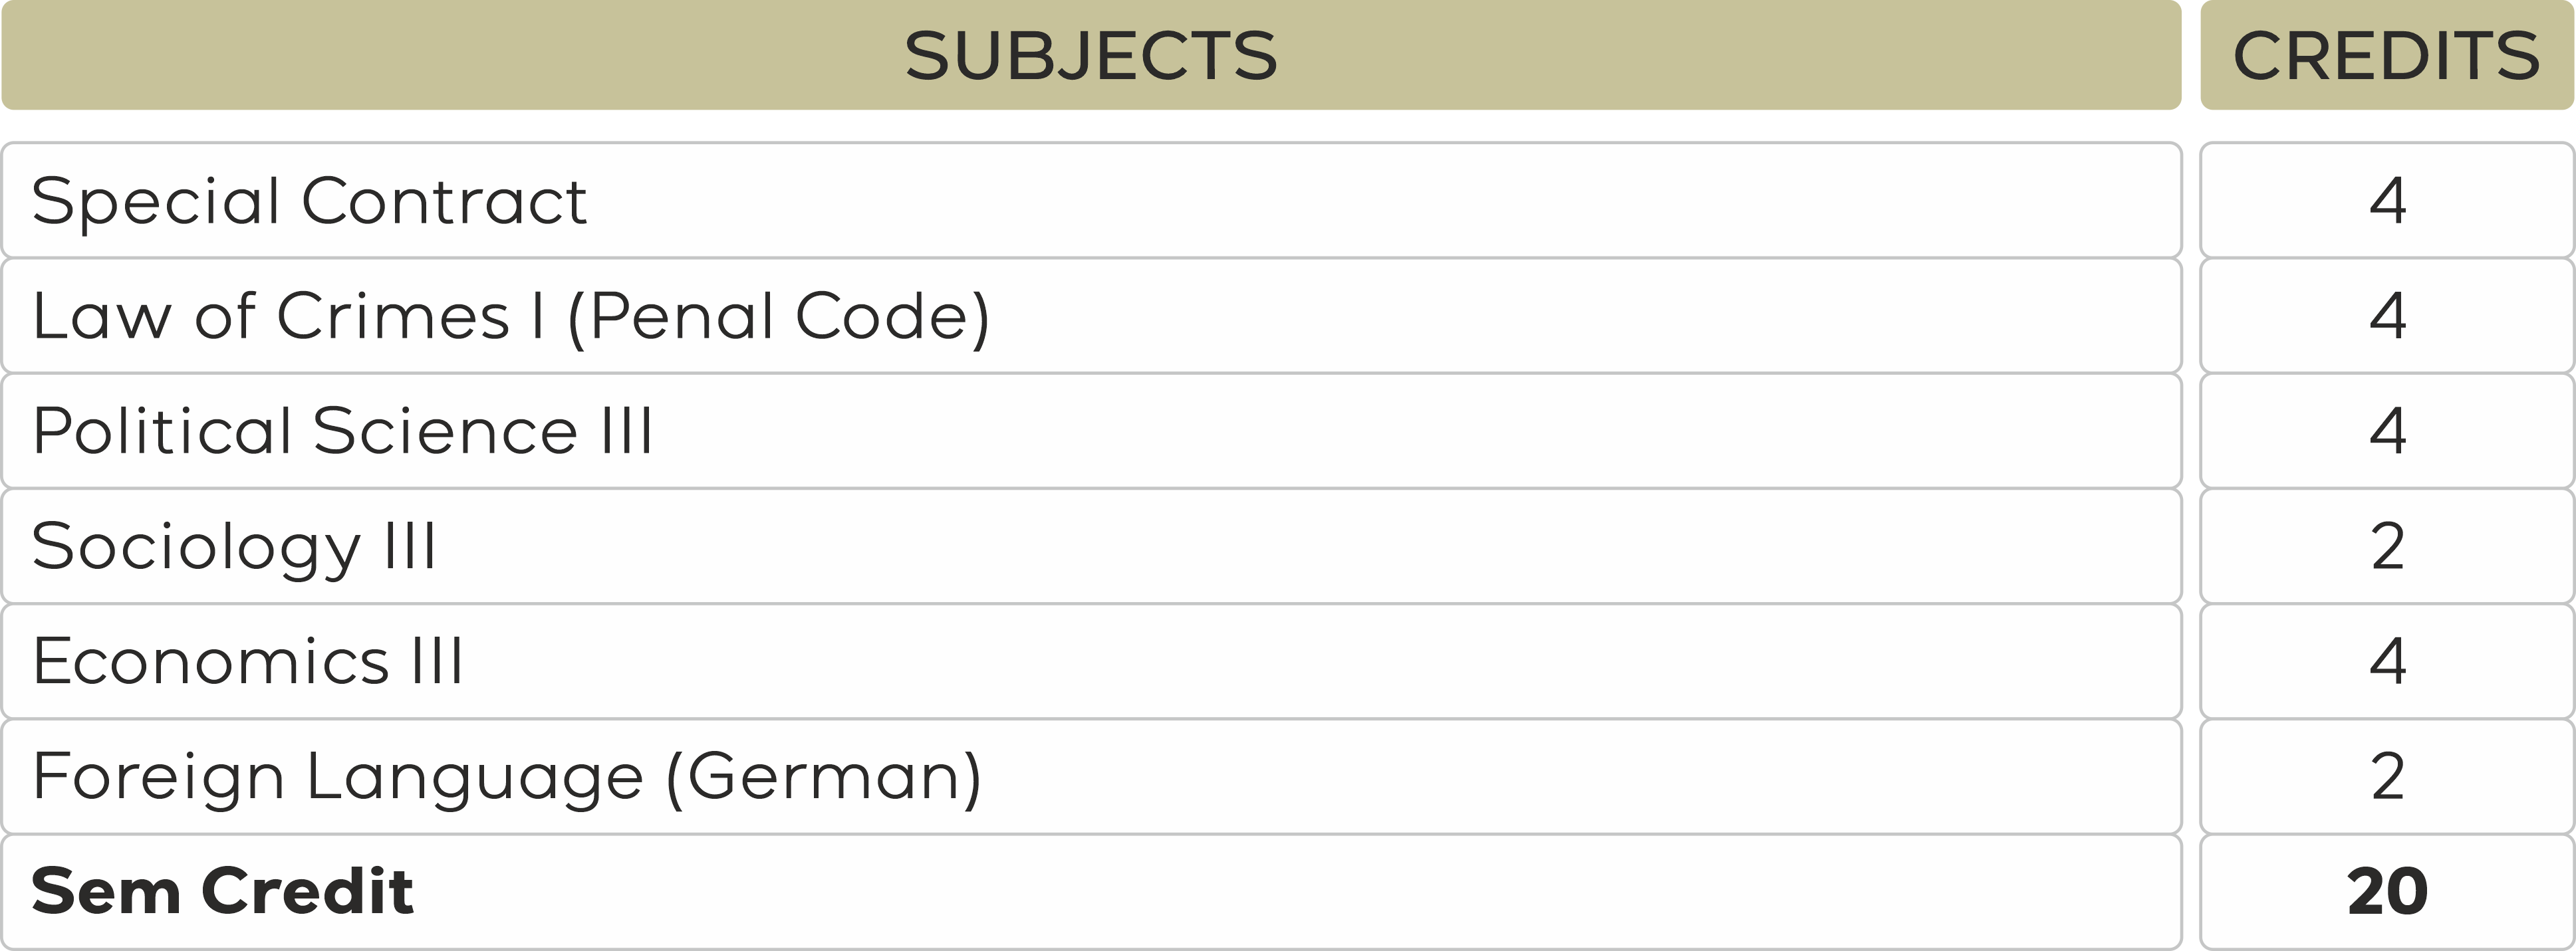
Task: Click the (Penal Code) text in parentheses
Action: 778,316
